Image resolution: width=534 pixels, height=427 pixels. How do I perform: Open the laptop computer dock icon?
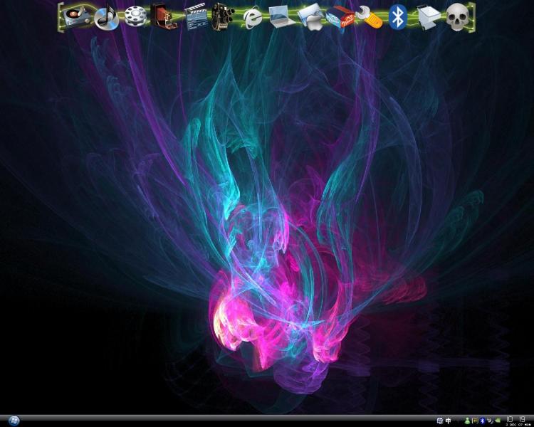pos(282,16)
